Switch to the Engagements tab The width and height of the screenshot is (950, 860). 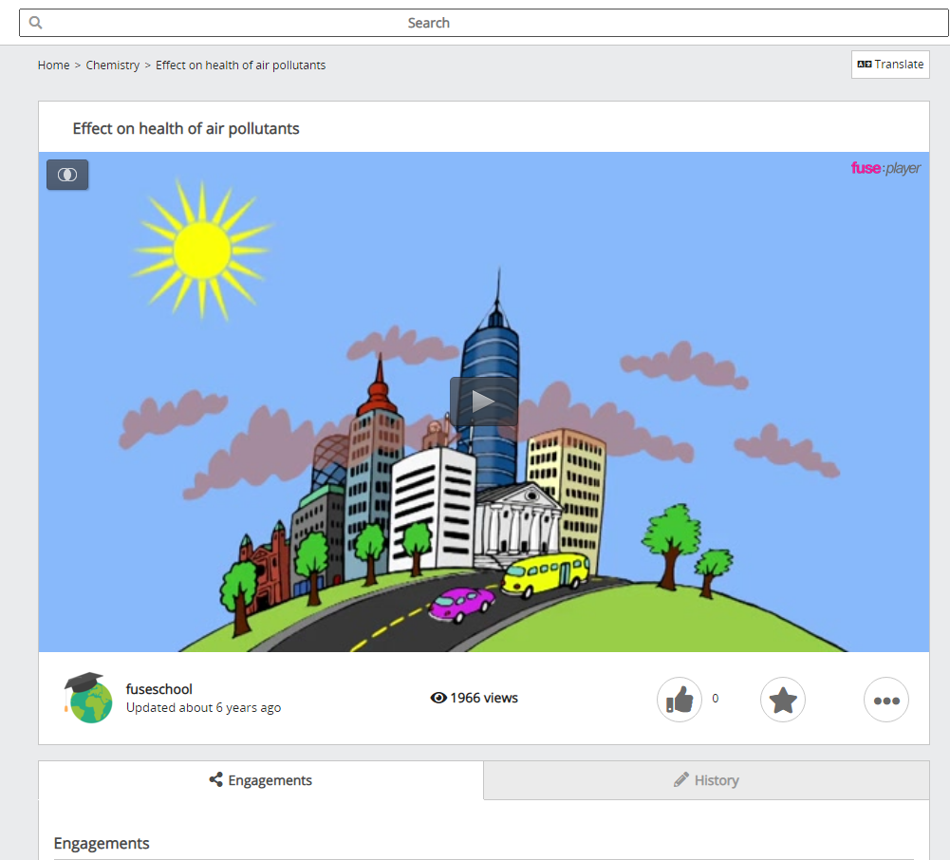[260, 779]
